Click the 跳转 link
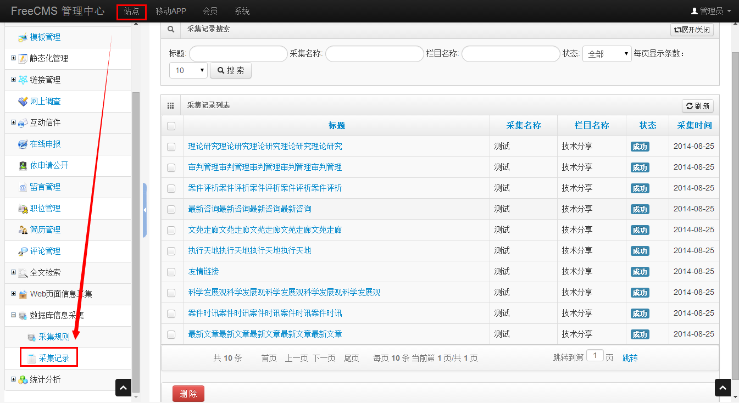The width and height of the screenshot is (739, 403). [630, 358]
